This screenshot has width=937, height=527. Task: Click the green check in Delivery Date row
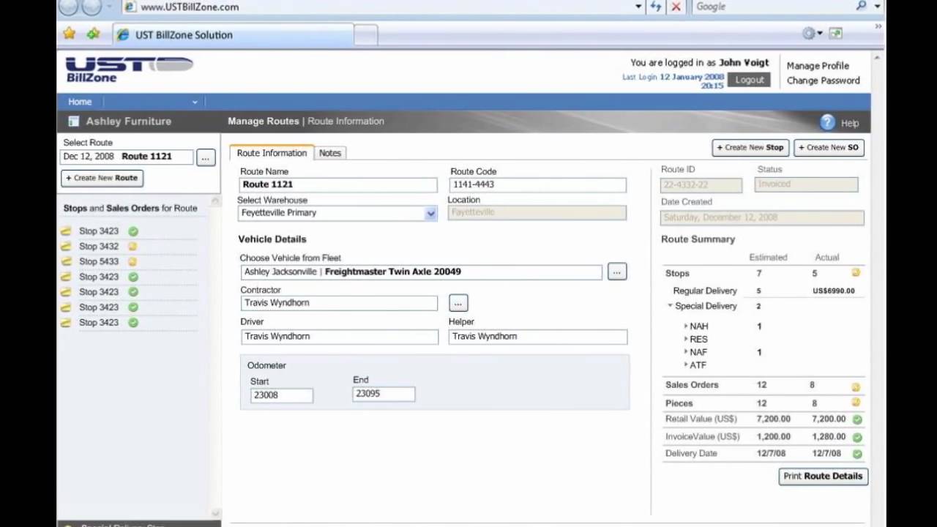[x=857, y=454]
